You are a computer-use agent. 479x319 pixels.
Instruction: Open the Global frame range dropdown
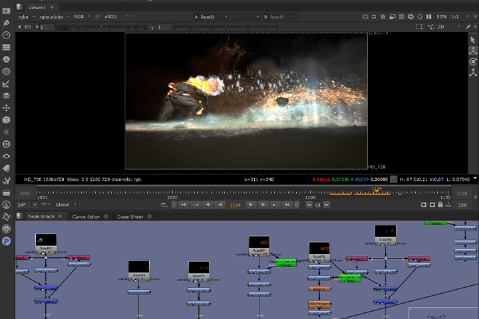[x=65, y=205]
